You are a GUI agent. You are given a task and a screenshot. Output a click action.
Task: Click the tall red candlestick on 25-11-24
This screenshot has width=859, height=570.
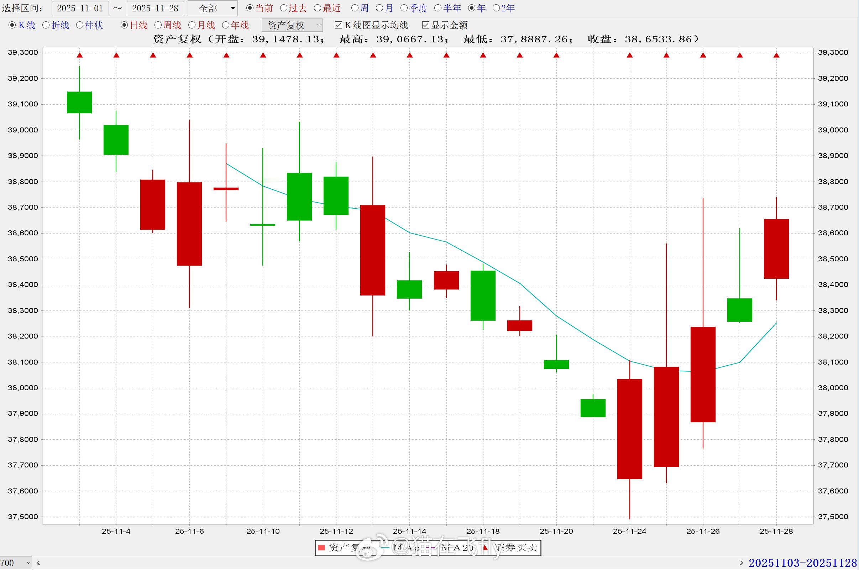point(630,429)
